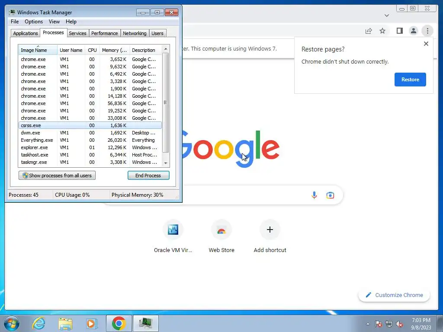Select dwm.exe process row
This screenshot has width=443, height=332.
click(x=90, y=133)
